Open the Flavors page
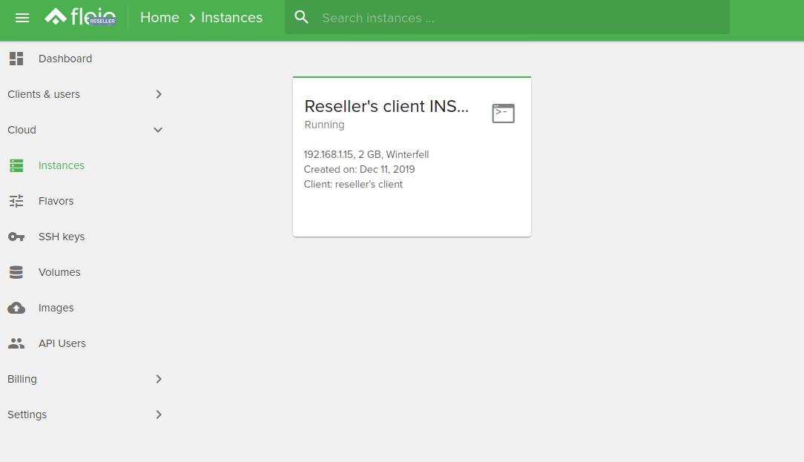804x462 pixels. click(56, 201)
